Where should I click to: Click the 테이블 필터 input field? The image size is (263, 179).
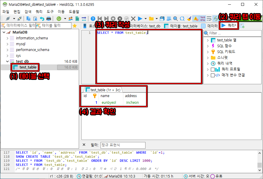click(54, 25)
